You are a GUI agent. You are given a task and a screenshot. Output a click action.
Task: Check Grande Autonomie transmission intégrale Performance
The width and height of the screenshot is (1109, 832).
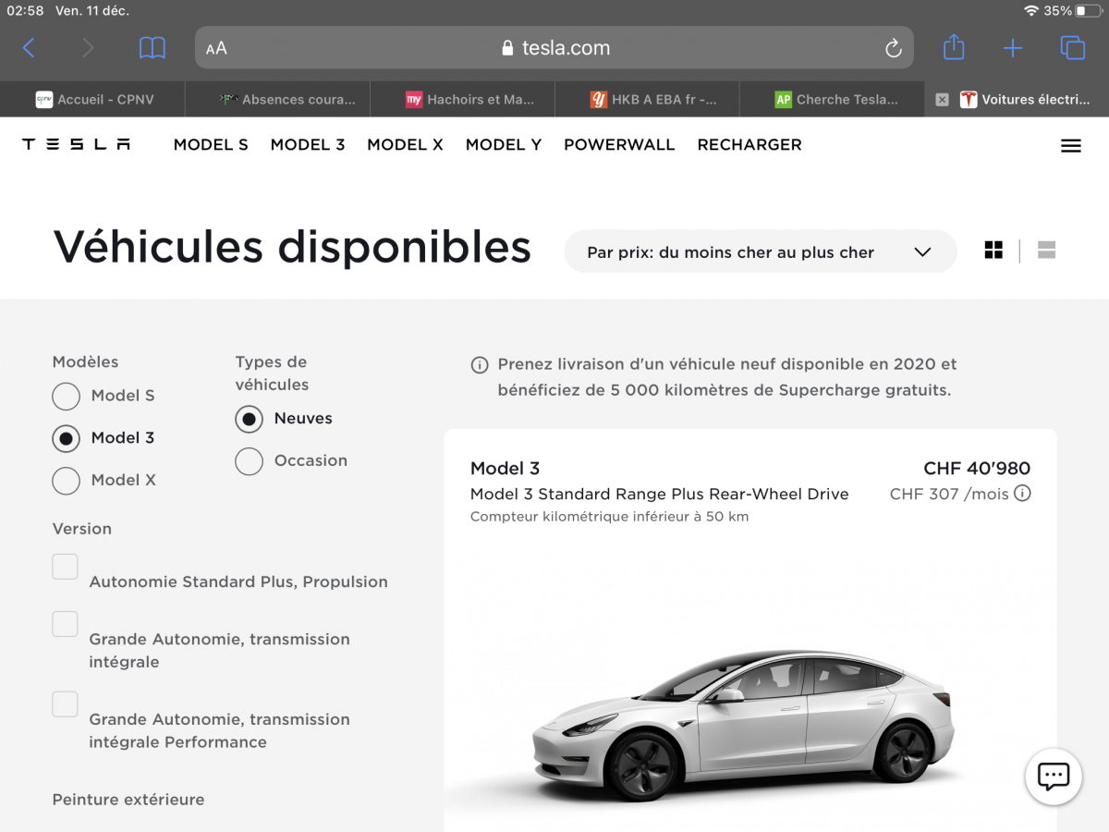(x=65, y=704)
